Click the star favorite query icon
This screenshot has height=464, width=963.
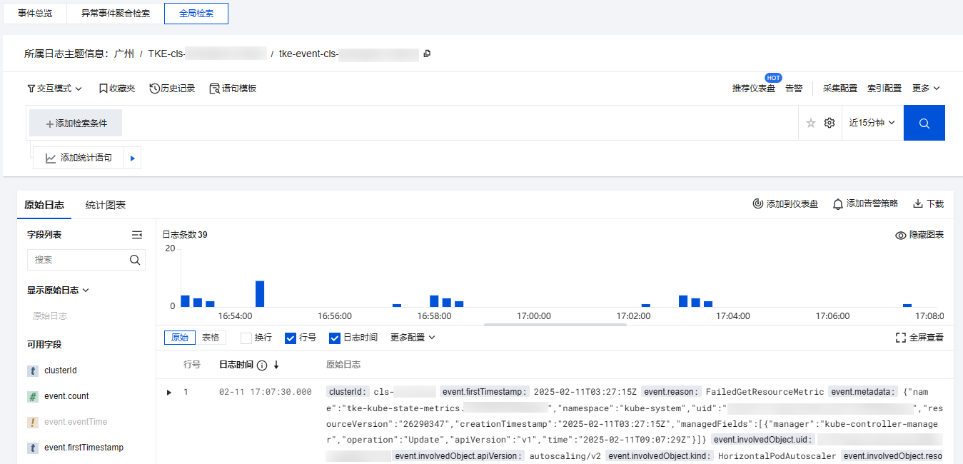[x=810, y=123]
